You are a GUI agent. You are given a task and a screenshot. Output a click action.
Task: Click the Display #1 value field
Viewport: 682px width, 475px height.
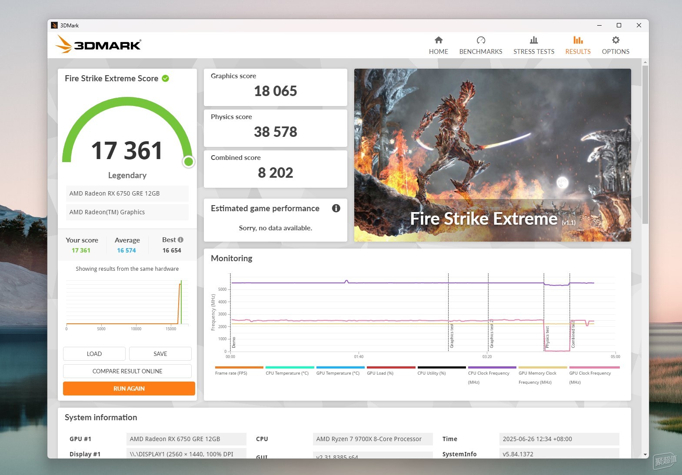click(x=186, y=454)
